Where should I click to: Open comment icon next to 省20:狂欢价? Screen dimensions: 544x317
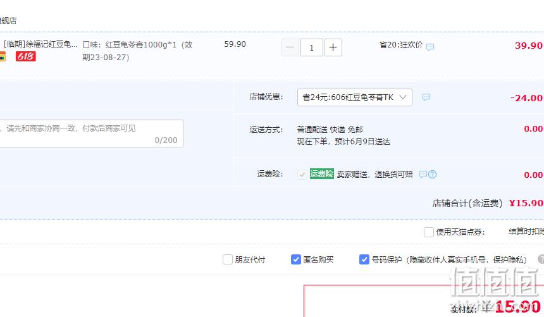coord(430,47)
